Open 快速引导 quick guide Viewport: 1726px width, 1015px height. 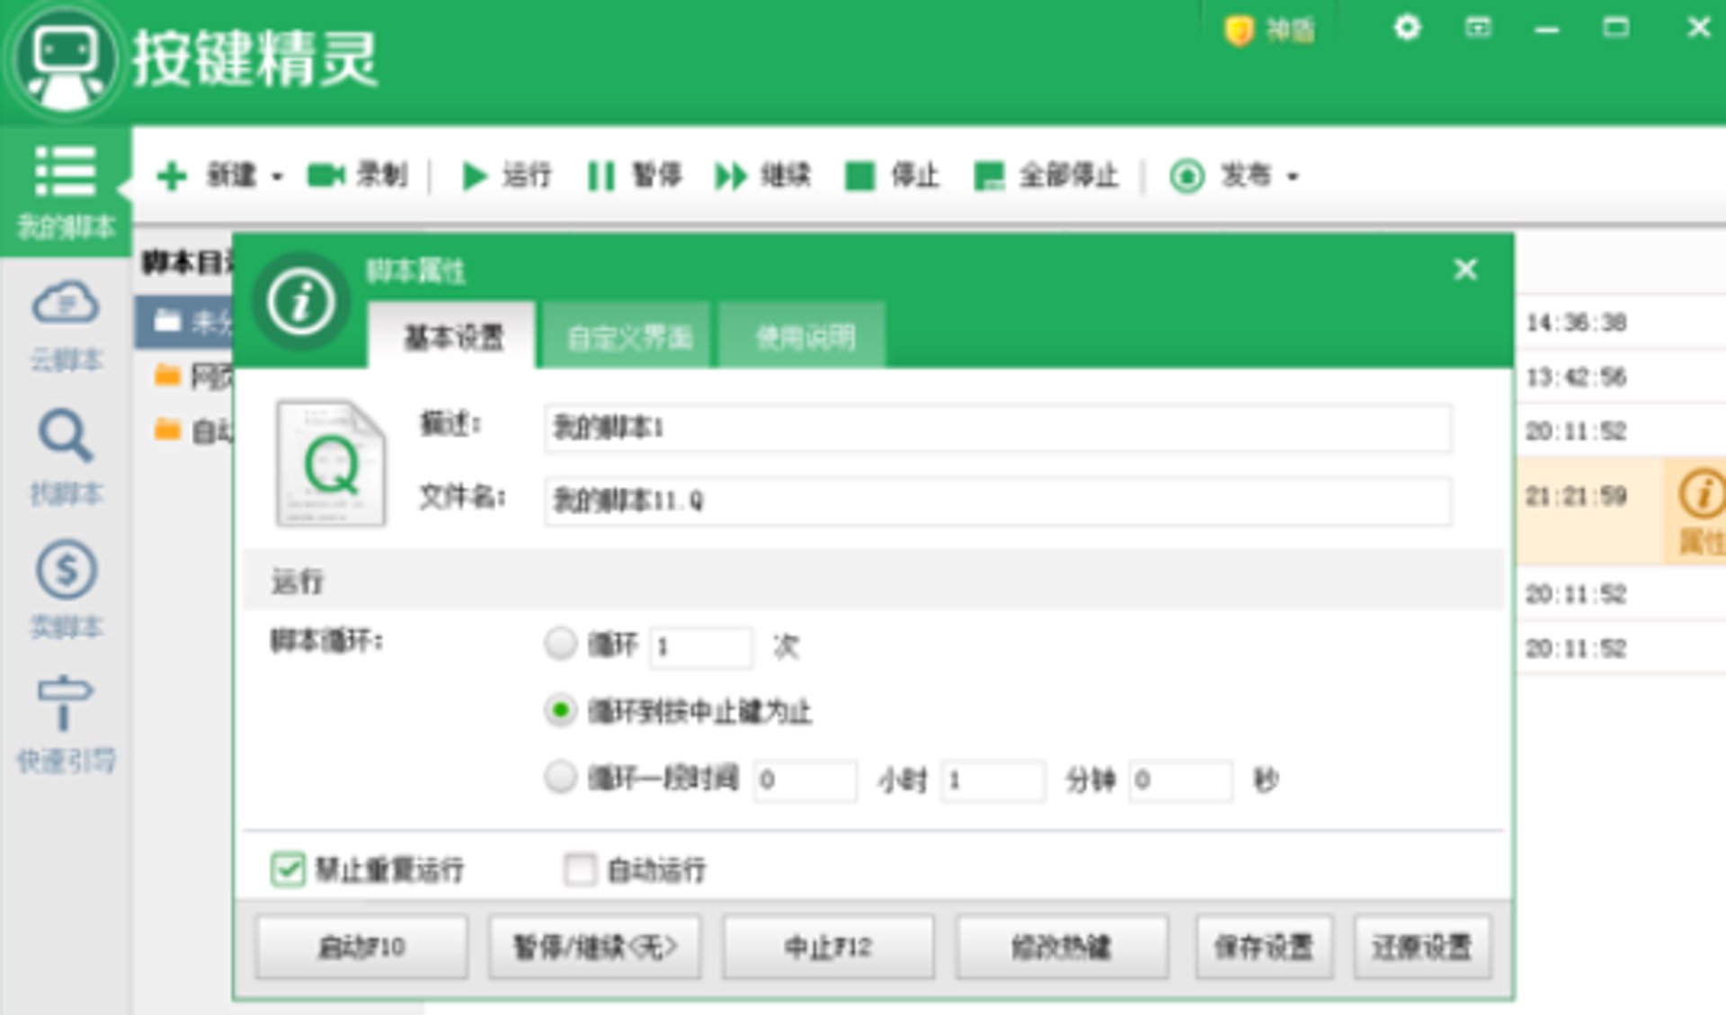66,725
